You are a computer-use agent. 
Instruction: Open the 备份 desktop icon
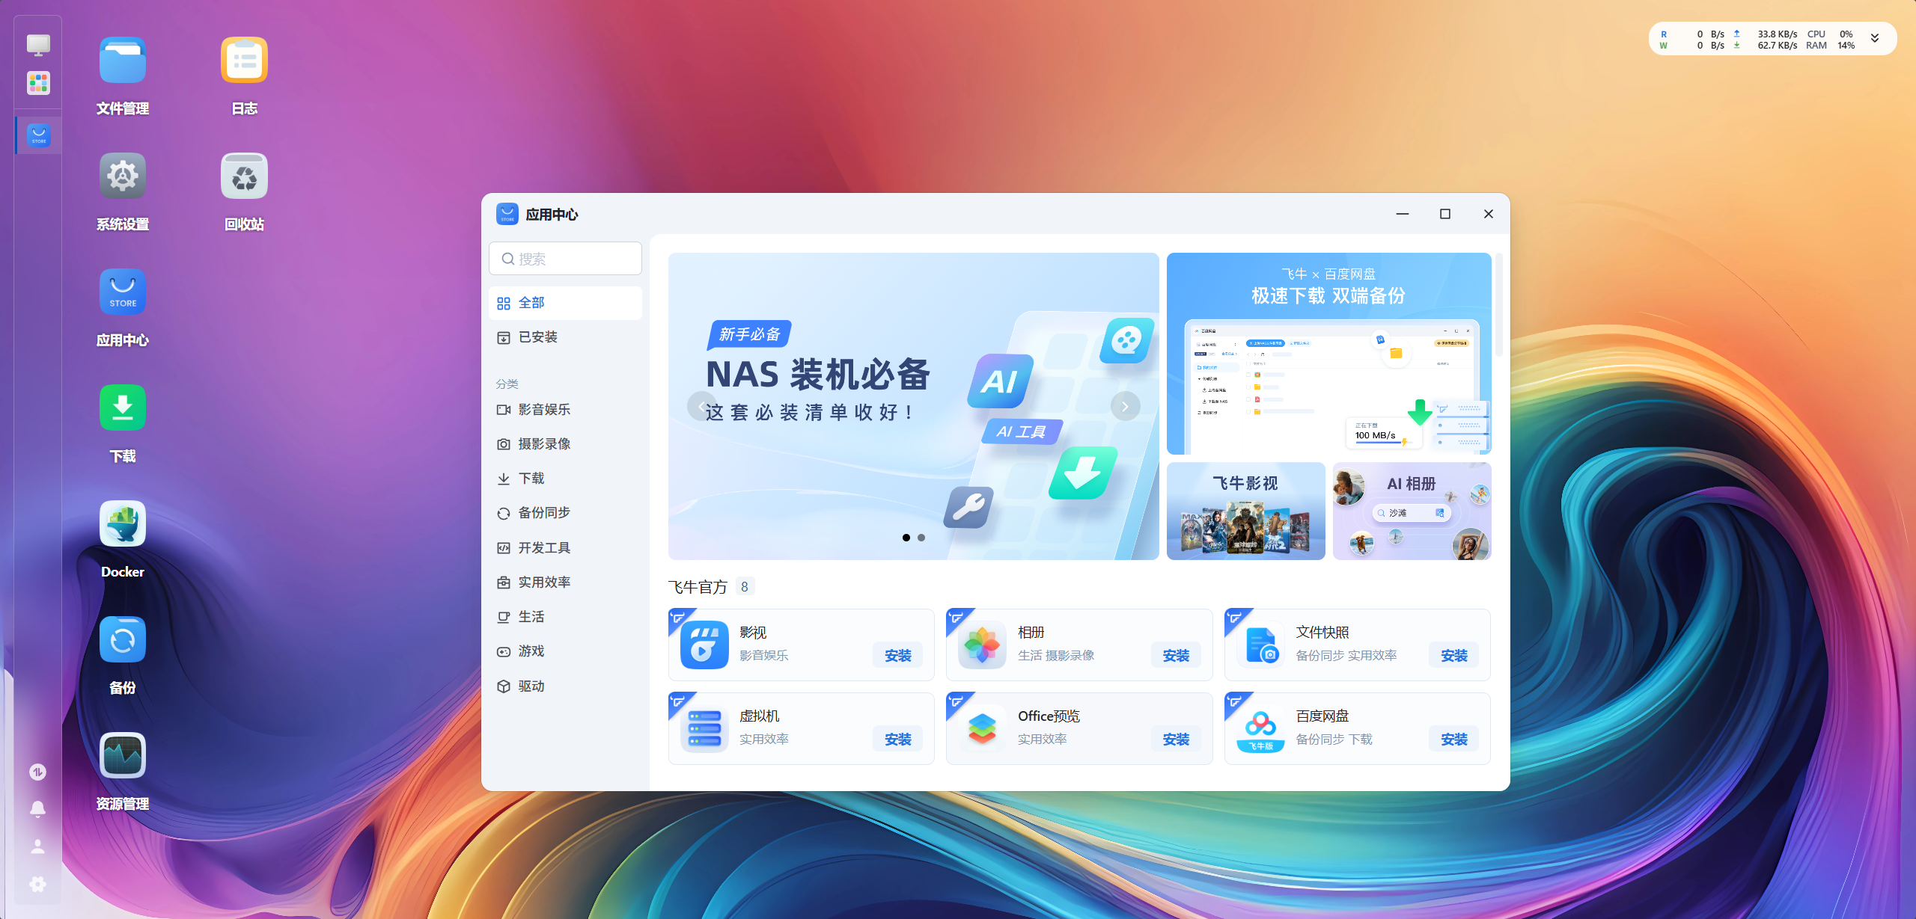(123, 640)
